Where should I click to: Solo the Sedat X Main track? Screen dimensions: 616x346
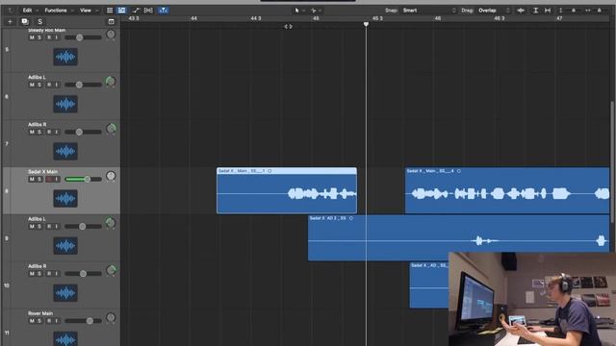point(39,180)
